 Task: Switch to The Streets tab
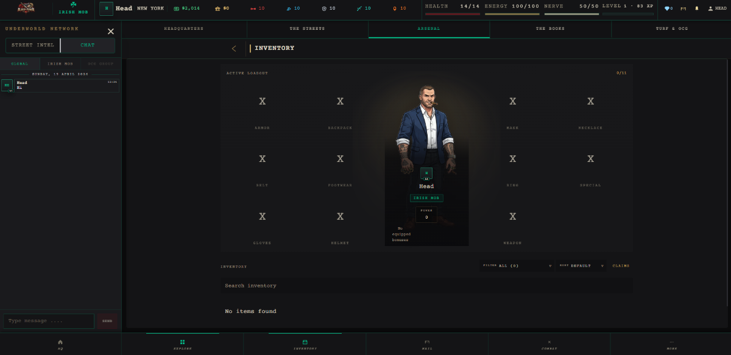[307, 29]
